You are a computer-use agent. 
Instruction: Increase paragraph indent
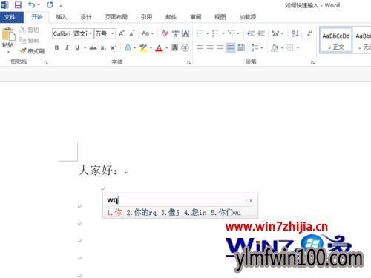click(x=261, y=33)
